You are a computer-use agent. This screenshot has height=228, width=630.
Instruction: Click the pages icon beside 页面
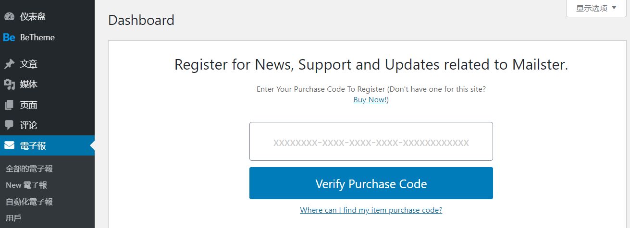(x=9, y=105)
